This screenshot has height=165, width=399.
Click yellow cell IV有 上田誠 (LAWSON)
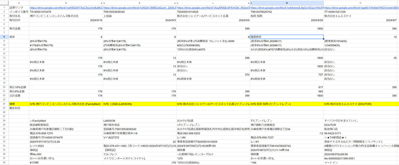tap(140, 104)
